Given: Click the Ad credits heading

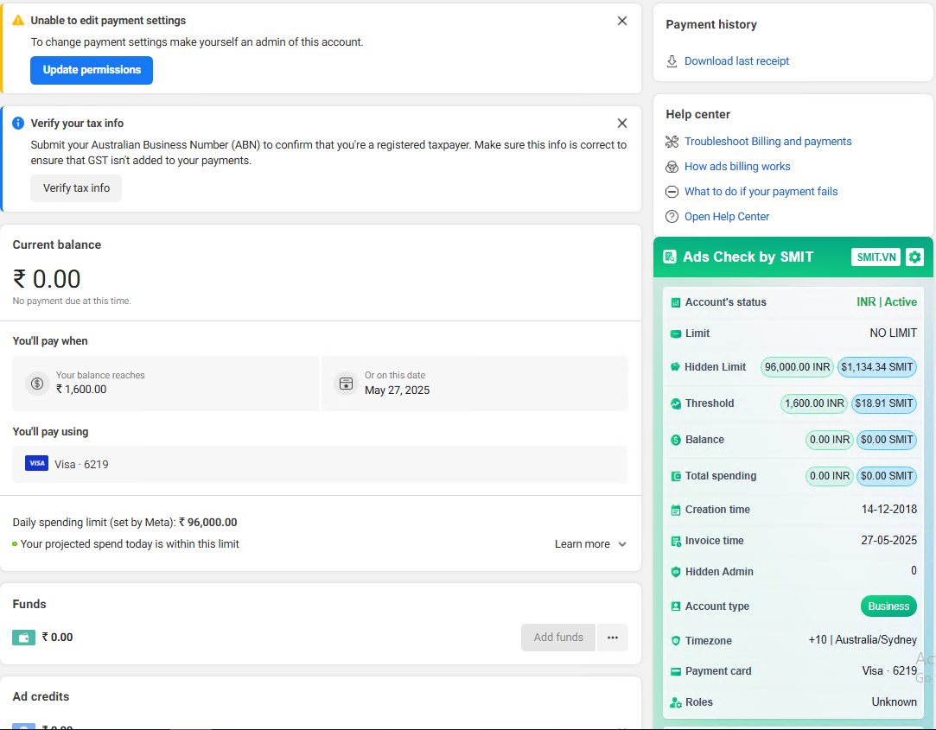Looking at the screenshot, I should coord(41,696).
